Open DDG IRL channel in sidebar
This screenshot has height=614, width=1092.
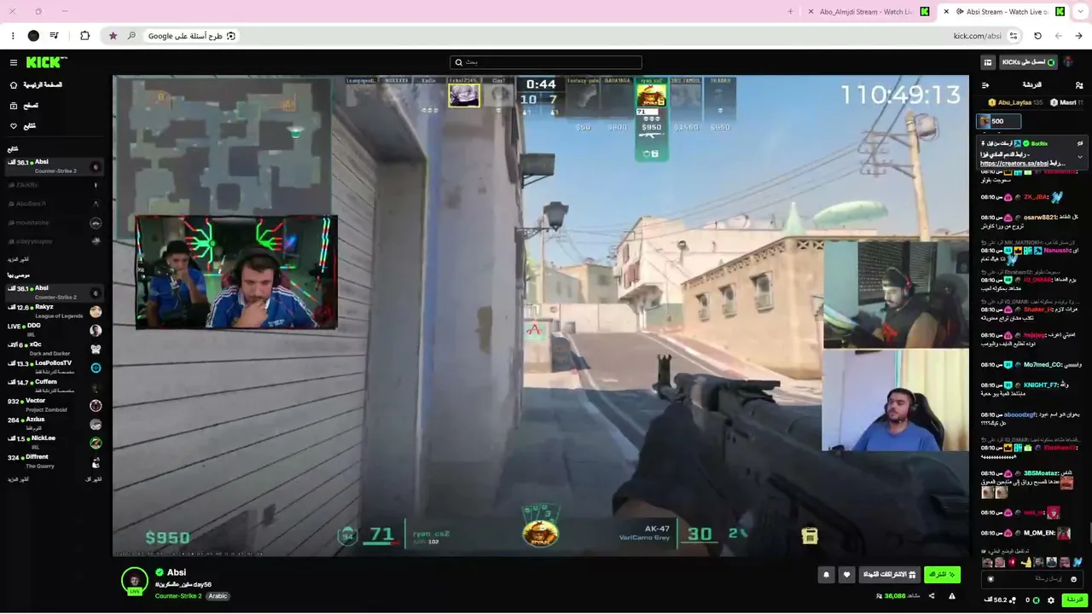pyautogui.click(x=55, y=330)
